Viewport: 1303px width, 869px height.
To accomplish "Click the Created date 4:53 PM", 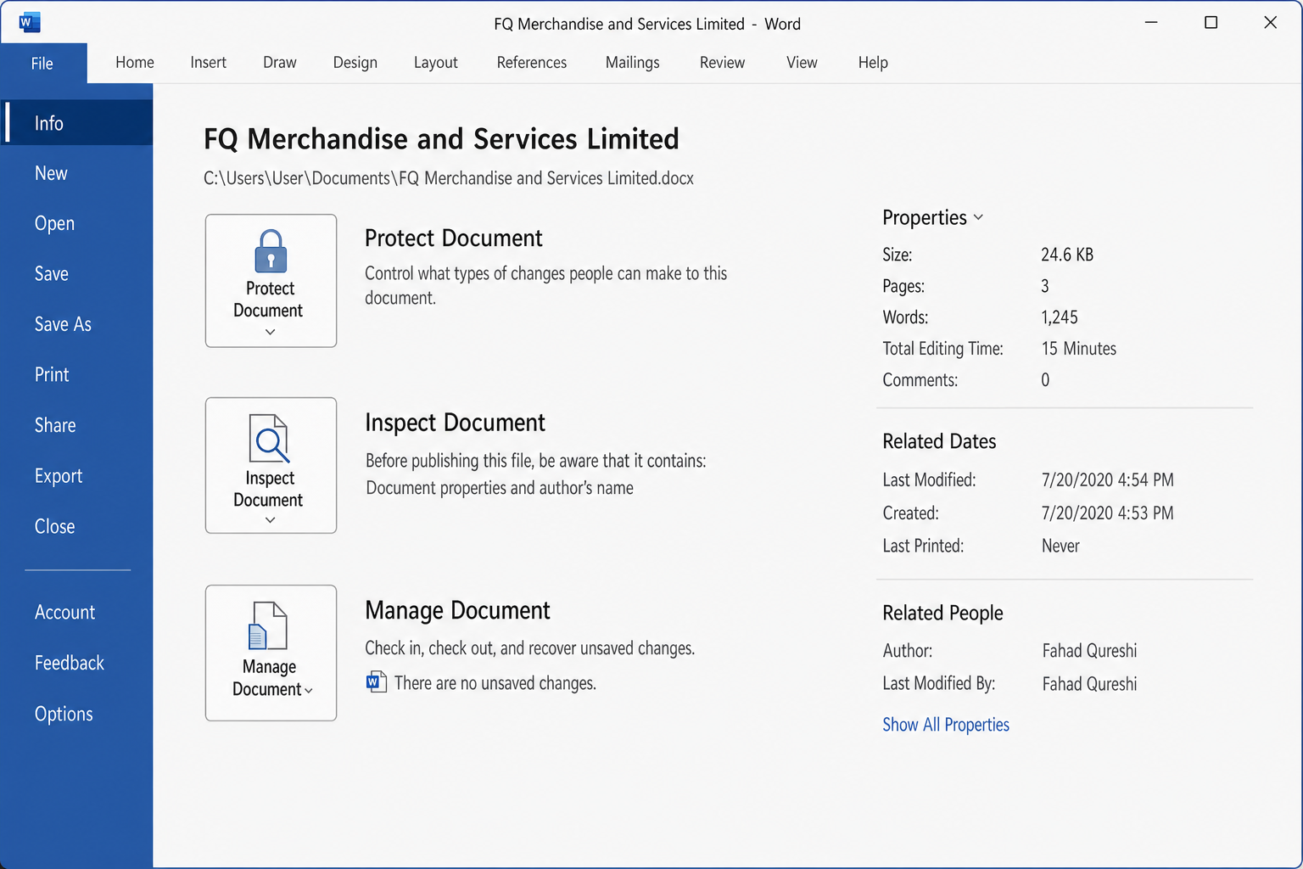I will 1108,513.
